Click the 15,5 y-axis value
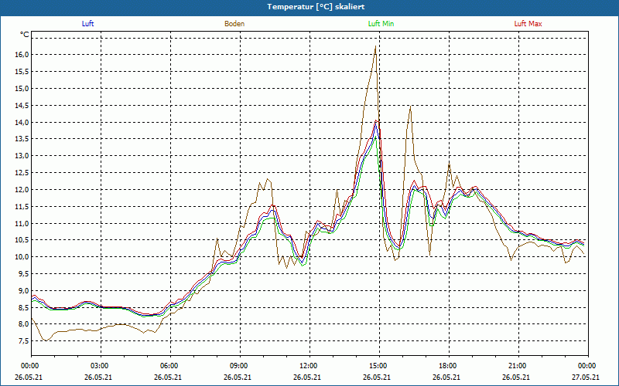619x386 pixels. (22, 72)
